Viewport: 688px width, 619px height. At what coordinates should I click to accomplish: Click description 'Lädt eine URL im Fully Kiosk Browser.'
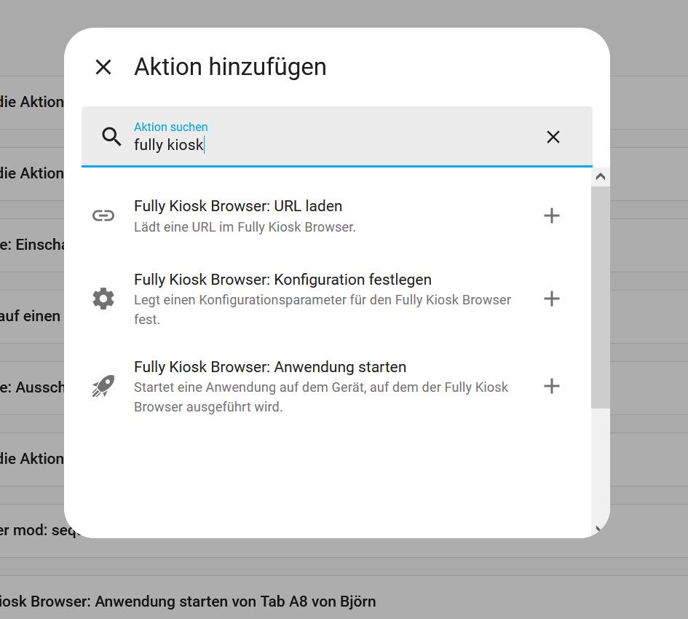245,227
